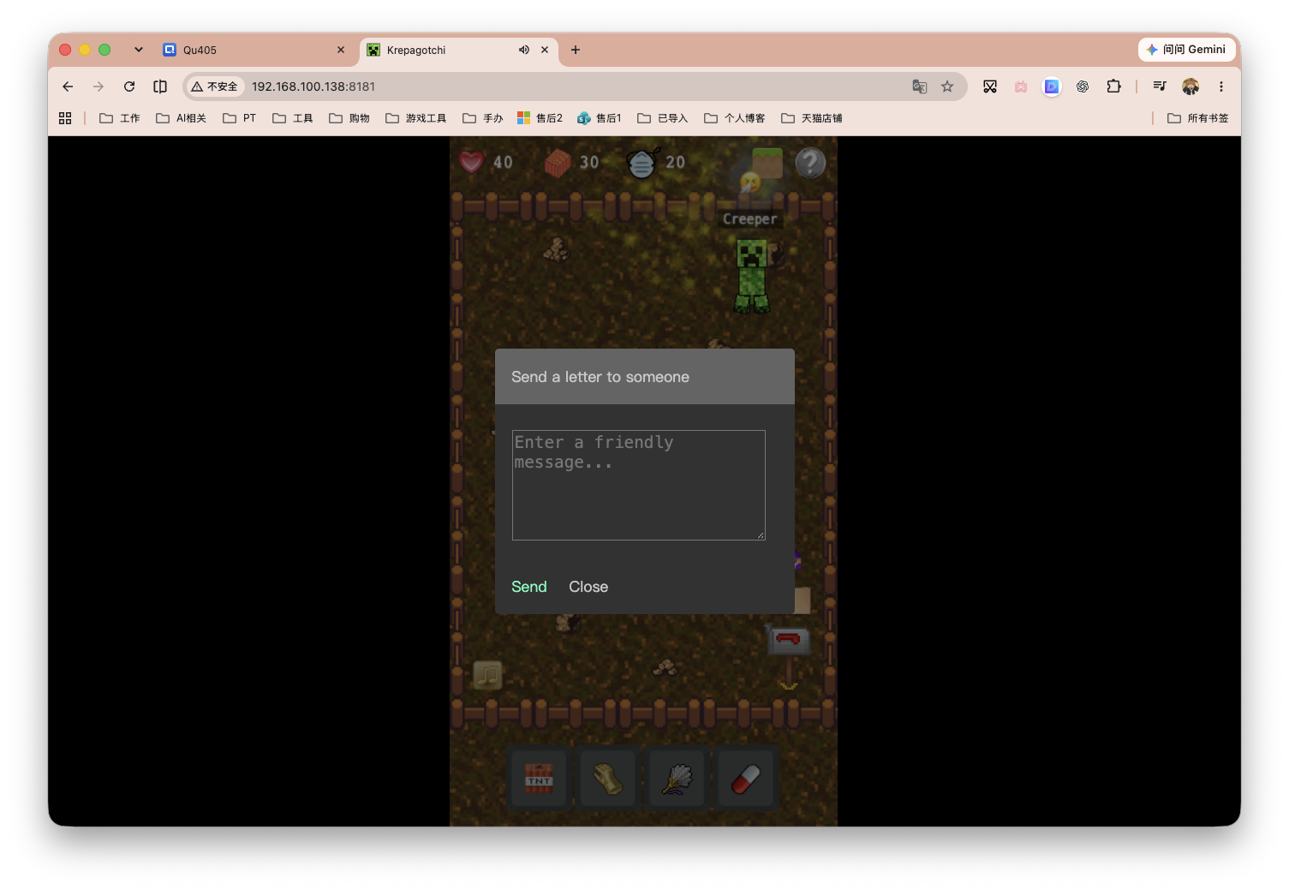Focus the friendly message text area
1289x890 pixels.
coord(639,485)
